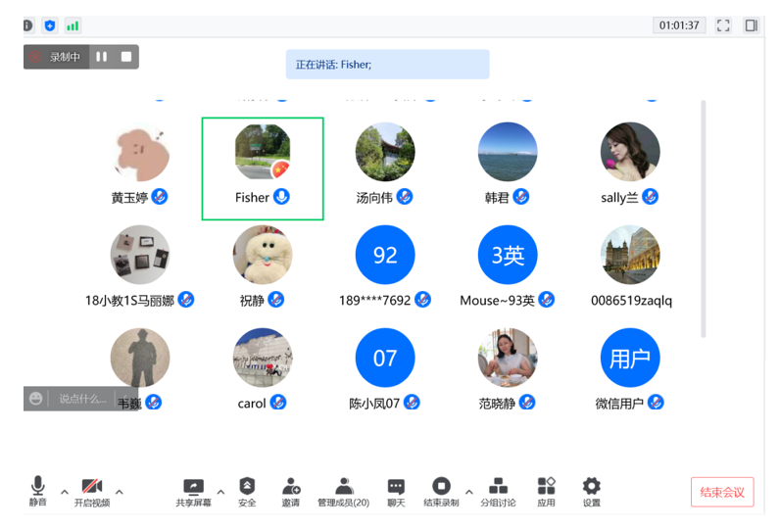Click the stop recording toolbar icon
The image size is (780, 529).
click(441, 492)
